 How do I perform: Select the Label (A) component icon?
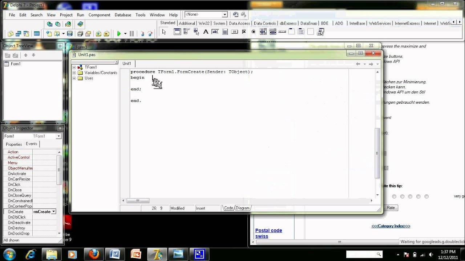click(x=206, y=32)
